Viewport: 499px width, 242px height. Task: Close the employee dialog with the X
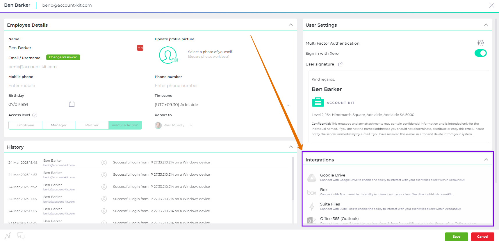(x=491, y=5)
